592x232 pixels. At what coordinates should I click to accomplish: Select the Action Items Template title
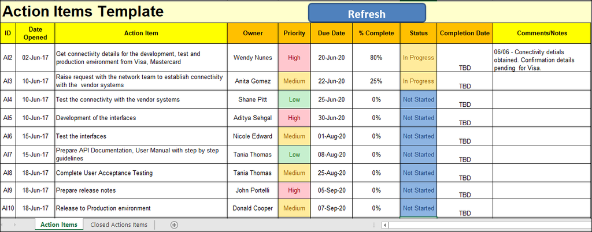tap(84, 11)
